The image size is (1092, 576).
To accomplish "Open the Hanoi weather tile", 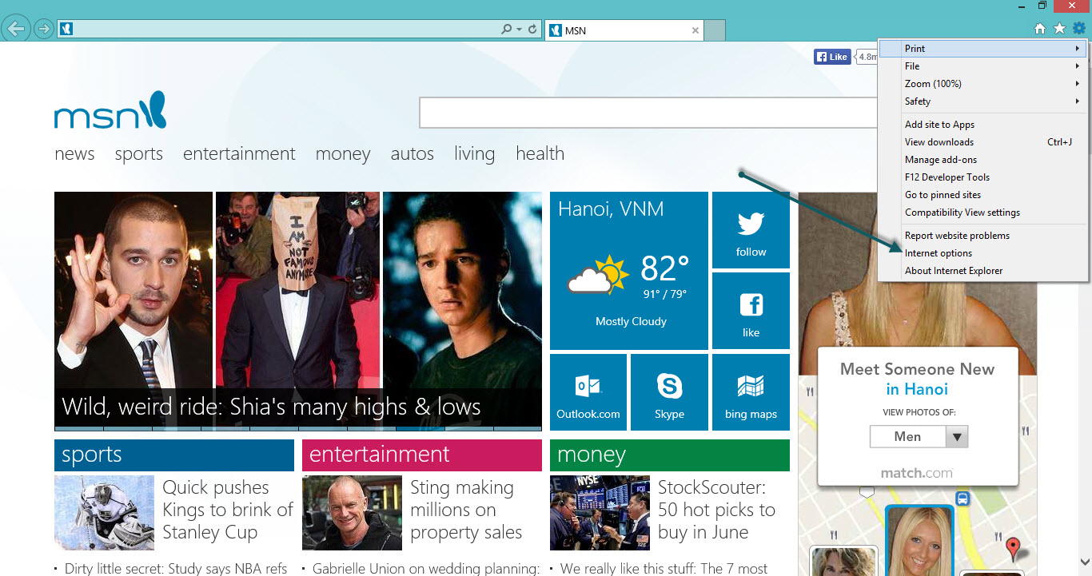I will pyautogui.click(x=629, y=271).
